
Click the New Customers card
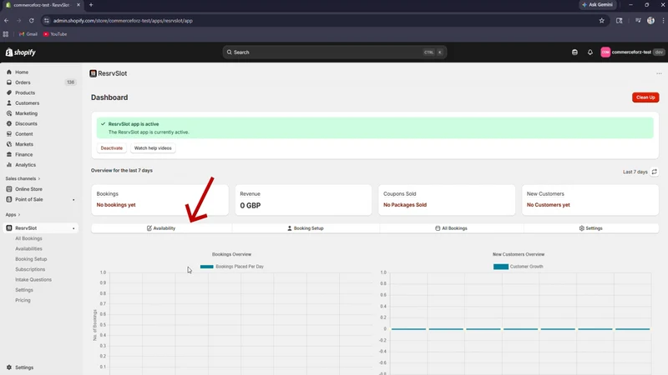pyautogui.click(x=590, y=199)
